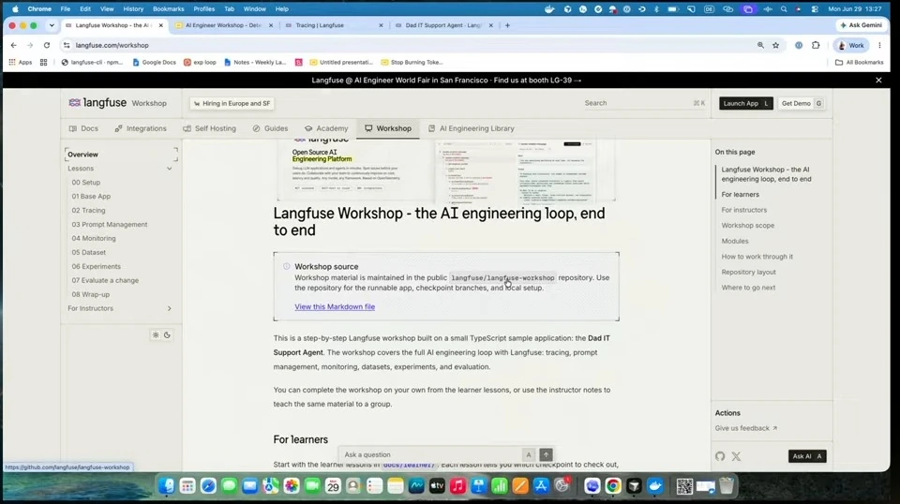Click the Langfuse logo in the header
Screen dimensions: 900x504
point(97,103)
